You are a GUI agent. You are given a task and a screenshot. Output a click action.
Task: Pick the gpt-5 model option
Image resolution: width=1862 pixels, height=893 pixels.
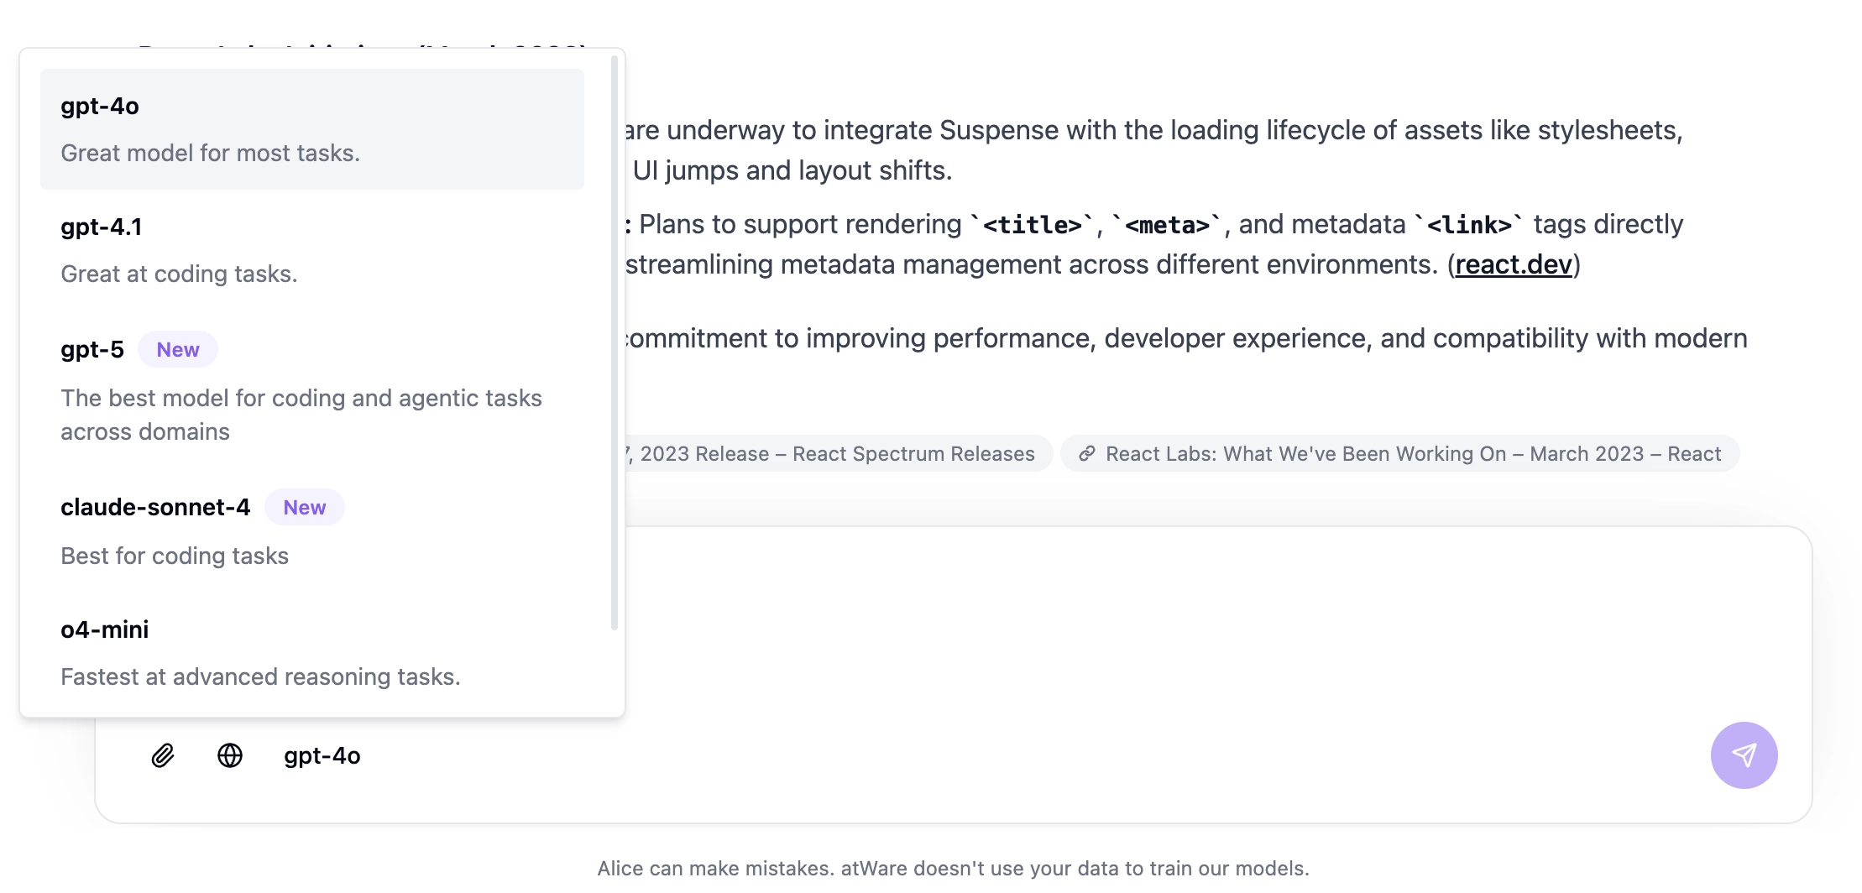pyautogui.click(x=312, y=389)
